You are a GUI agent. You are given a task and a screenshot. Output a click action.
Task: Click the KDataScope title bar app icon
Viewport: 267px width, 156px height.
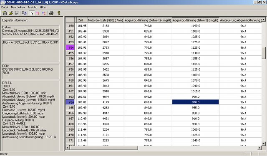3,2
